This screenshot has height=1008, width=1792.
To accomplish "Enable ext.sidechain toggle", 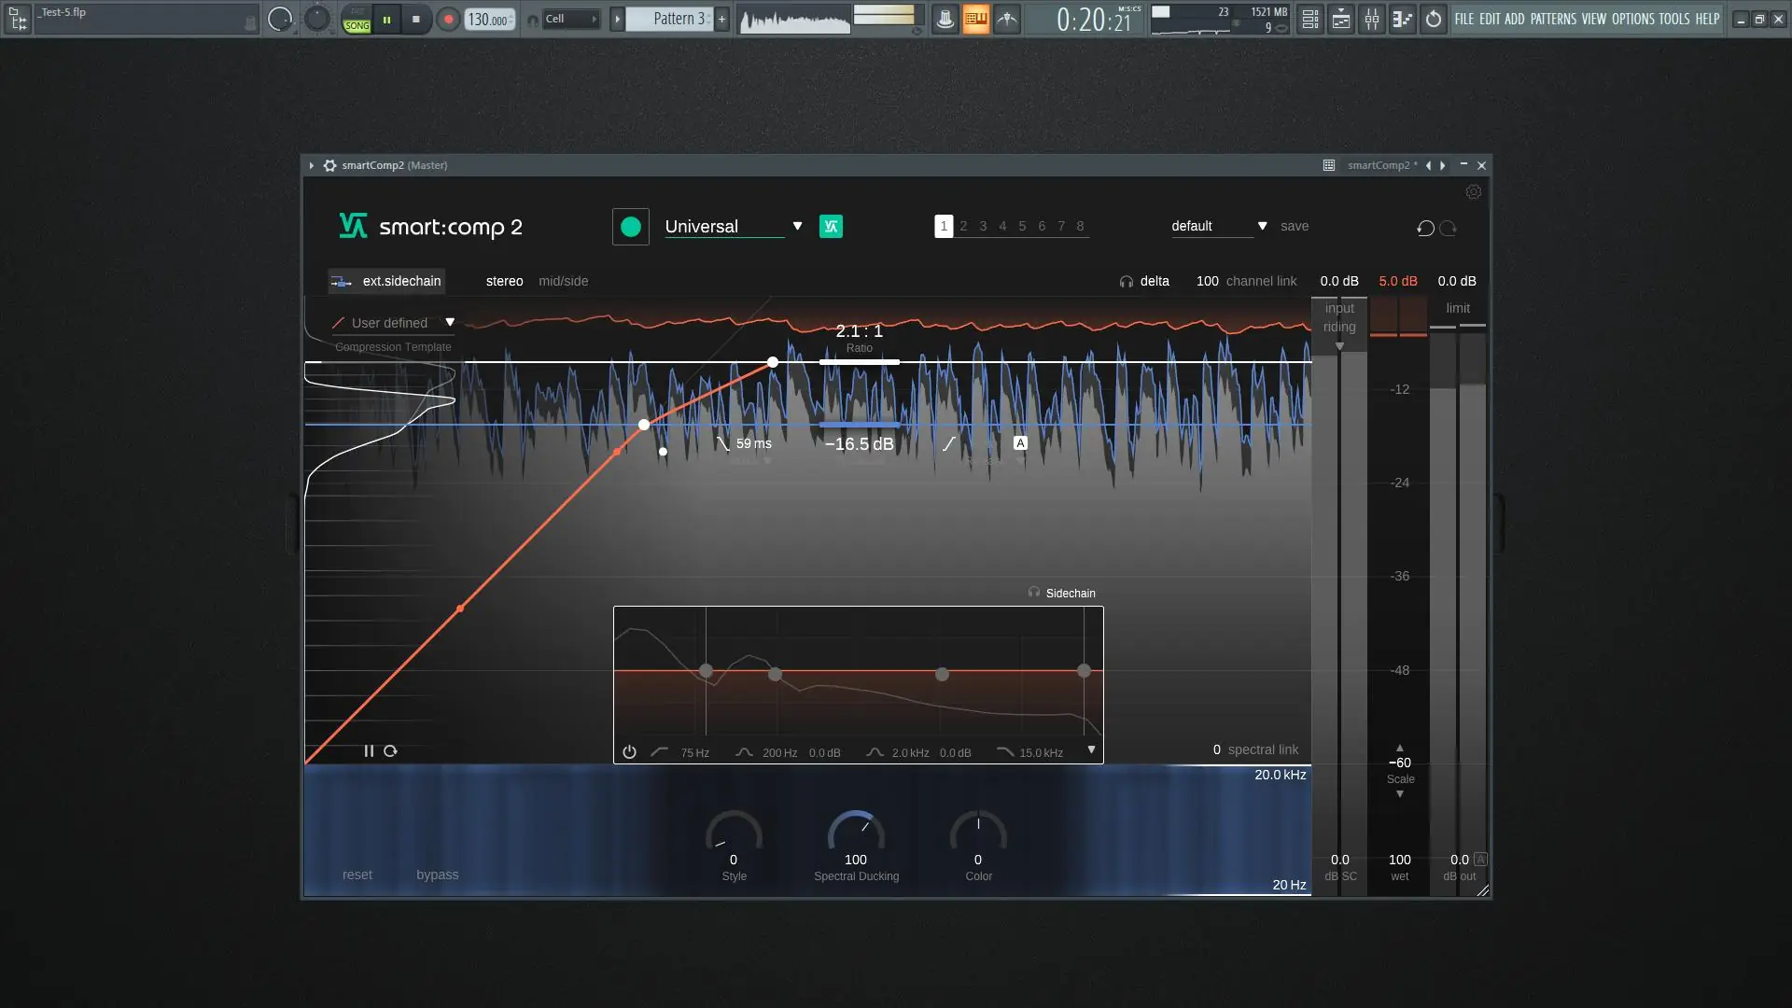I will point(387,281).
